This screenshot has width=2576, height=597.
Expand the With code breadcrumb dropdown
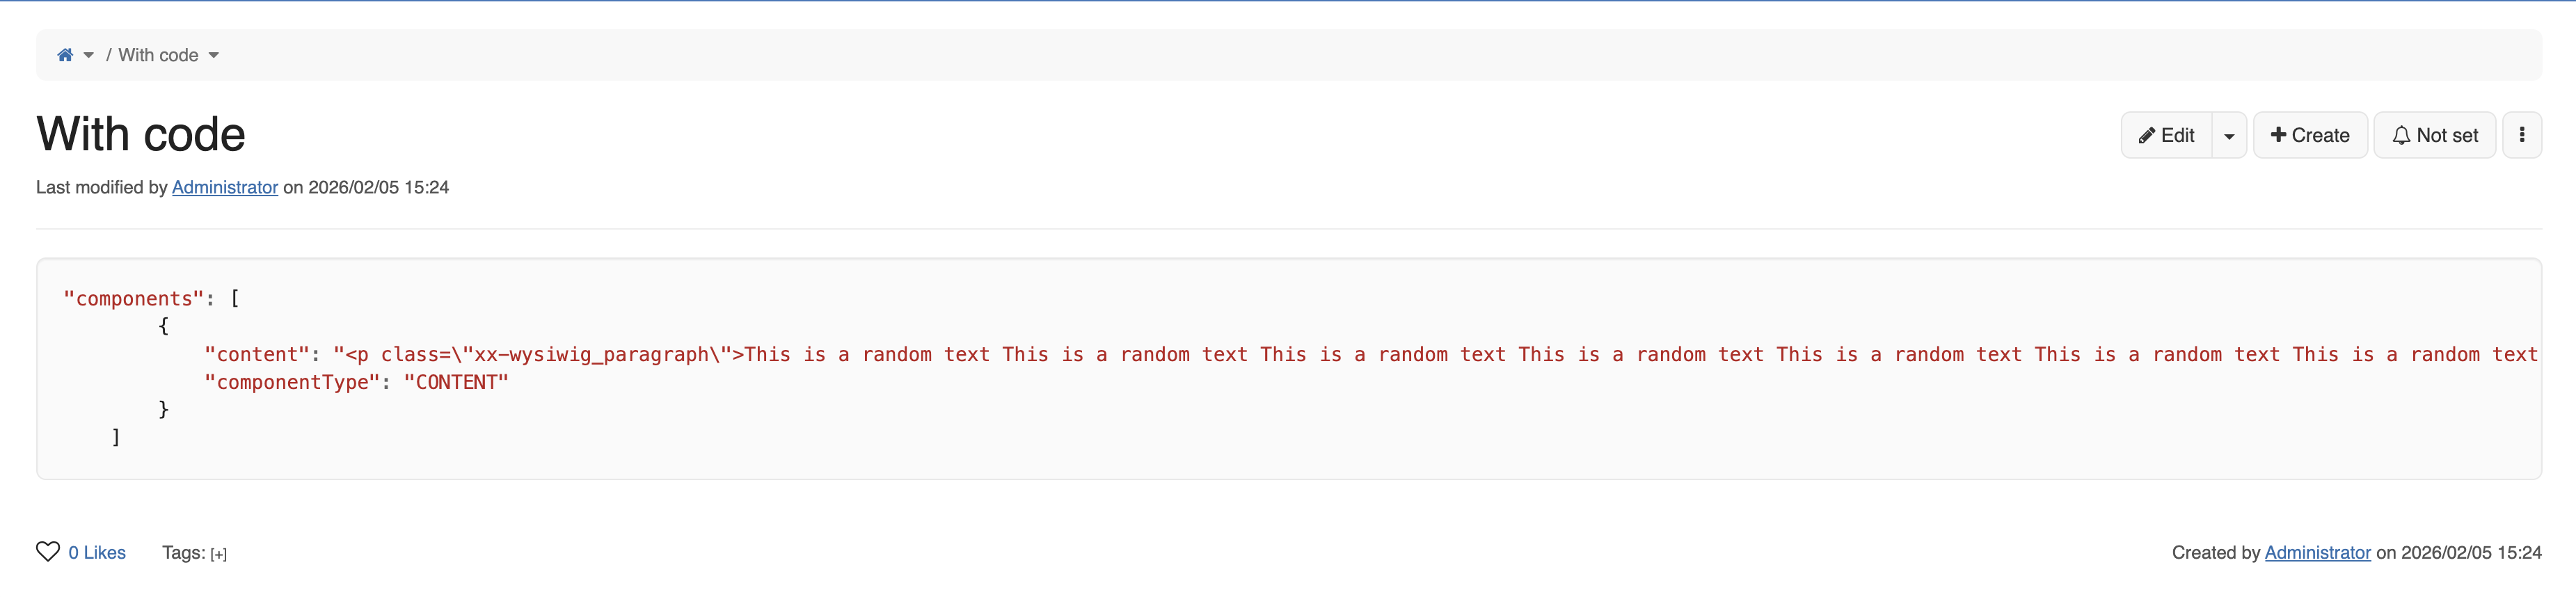click(214, 55)
